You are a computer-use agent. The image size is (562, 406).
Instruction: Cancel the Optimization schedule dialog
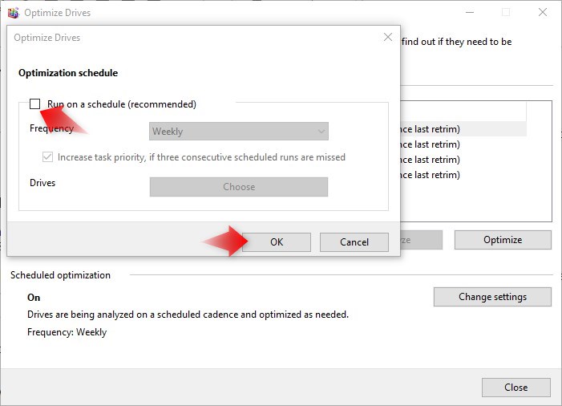354,242
